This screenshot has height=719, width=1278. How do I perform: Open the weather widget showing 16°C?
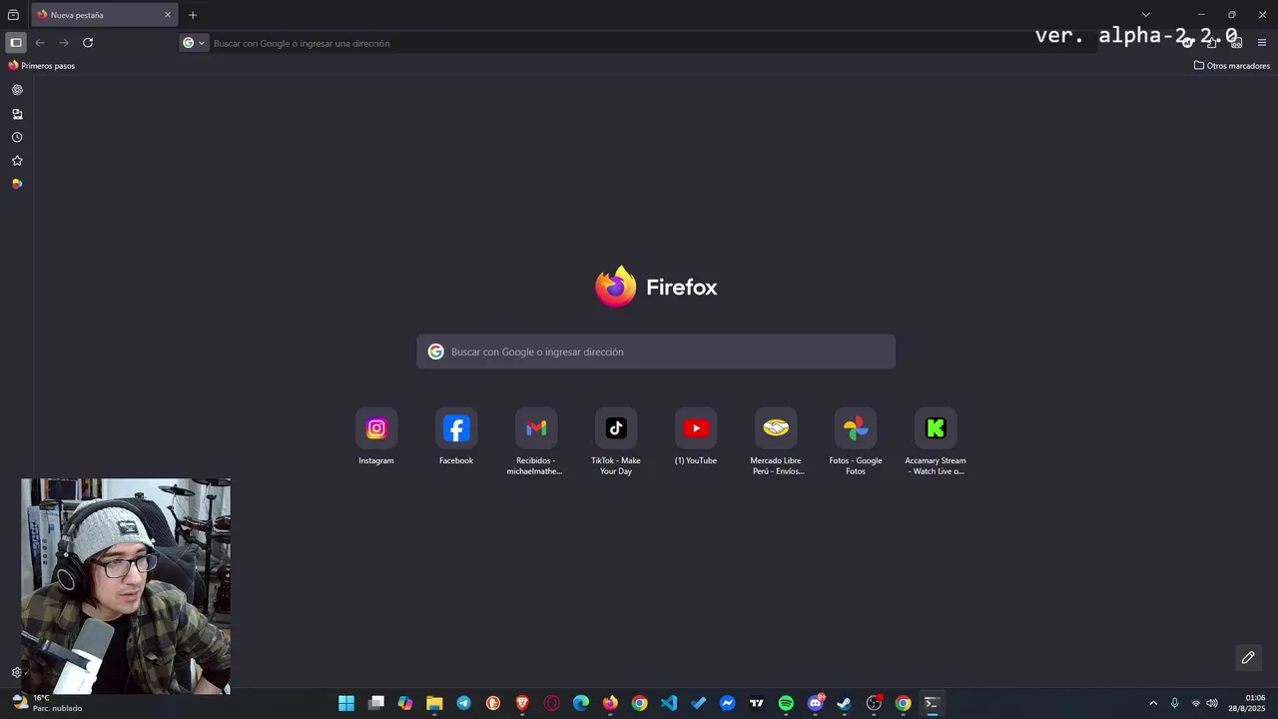point(46,703)
